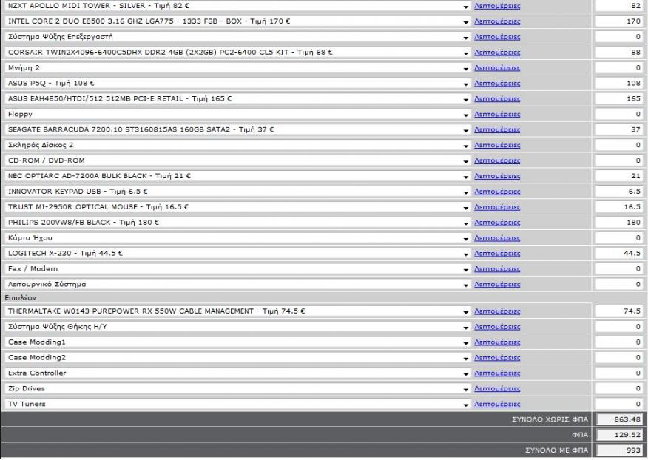648x460 pixels.
Task: Click the price field showing 165
Action: tap(619, 99)
